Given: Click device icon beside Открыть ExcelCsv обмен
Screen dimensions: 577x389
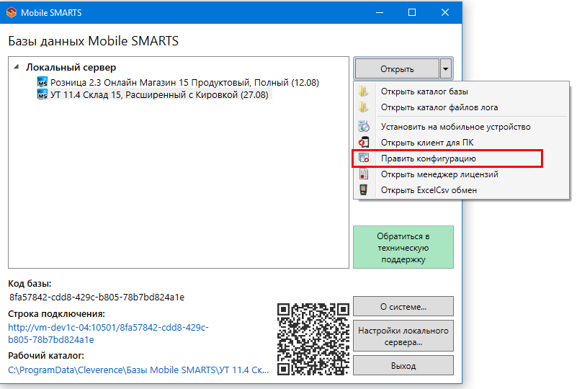Looking at the screenshot, I should (x=364, y=189).
